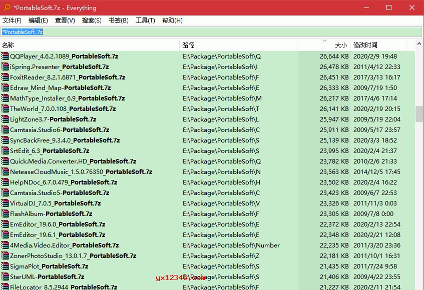Click the search box containing *PortableSoft.7z
Screen dimensions: 424x290
pos(211,32)
